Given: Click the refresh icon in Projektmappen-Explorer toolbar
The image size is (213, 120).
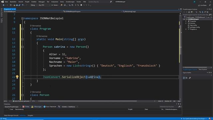Looking at the screenshot, I should (202, 12).
